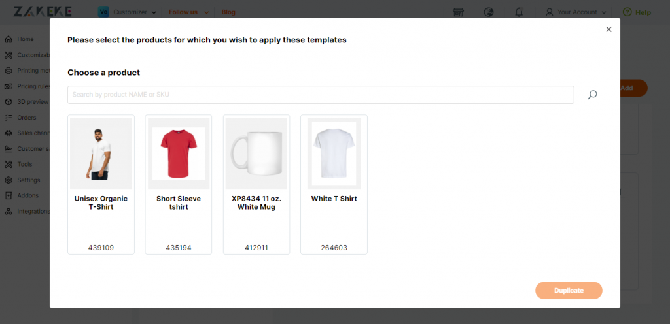Viewport: 670px width, 324px height.
Task: Expand the Customizer dropdown
Action: [x=128, y=12]
